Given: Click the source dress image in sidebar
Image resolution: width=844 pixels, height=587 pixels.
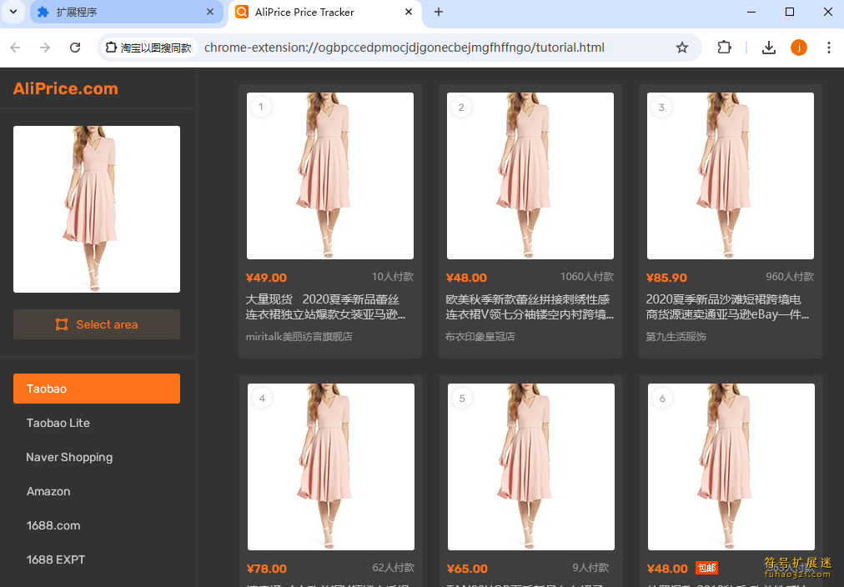Looking at the screenshot, I should pyautogui.click(x=97, y=209).
